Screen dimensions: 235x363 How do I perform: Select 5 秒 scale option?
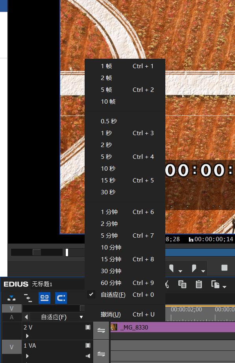point(125,157)
